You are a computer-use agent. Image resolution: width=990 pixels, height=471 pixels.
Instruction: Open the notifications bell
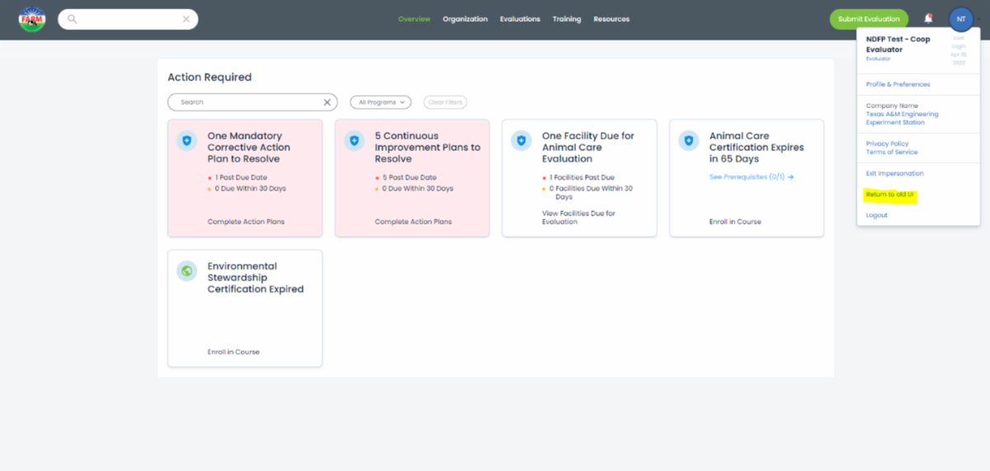click(928, 18)
